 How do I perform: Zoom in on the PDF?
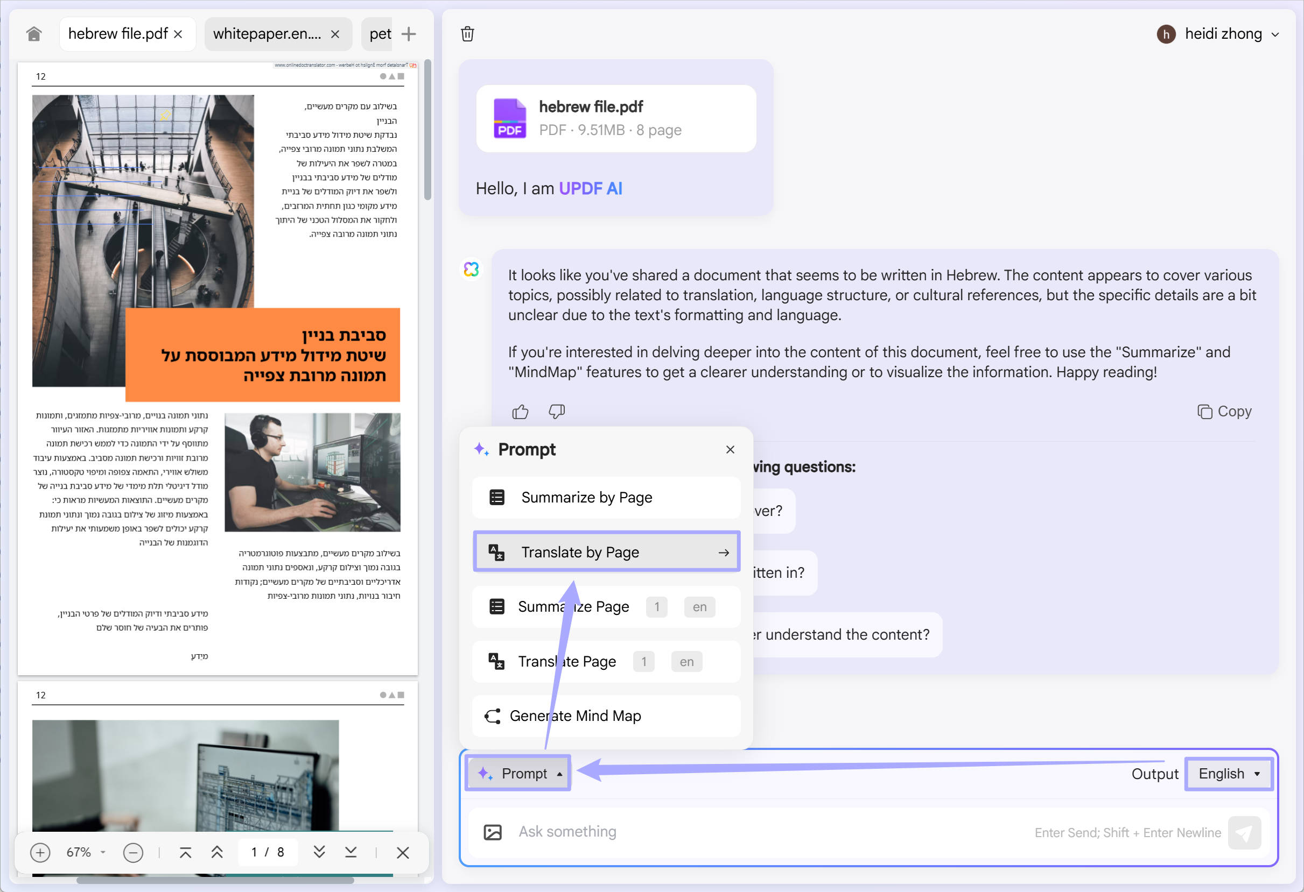click(x=40, y=852)
